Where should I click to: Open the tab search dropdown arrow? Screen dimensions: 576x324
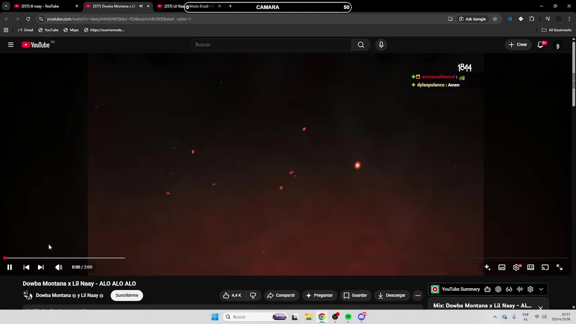tap(5, 6)
